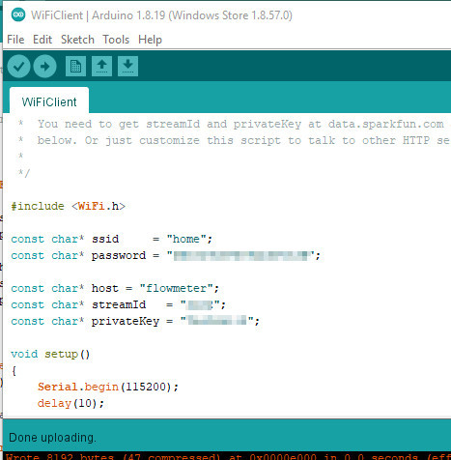Click the window title WiFiClient | Arduino 1.8.19
This screenshot has width=451, height=460.
(161, 15)
